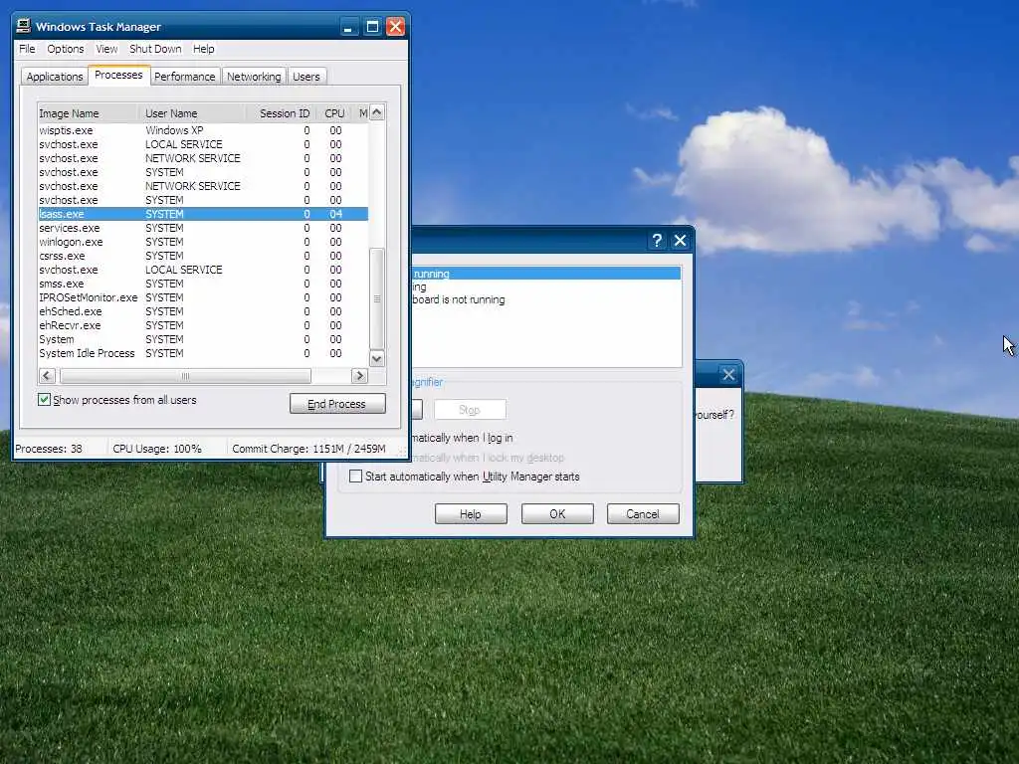Click Processes: 38 in status bar
The height and width of the screenshot is (764, 1019).
49,449
